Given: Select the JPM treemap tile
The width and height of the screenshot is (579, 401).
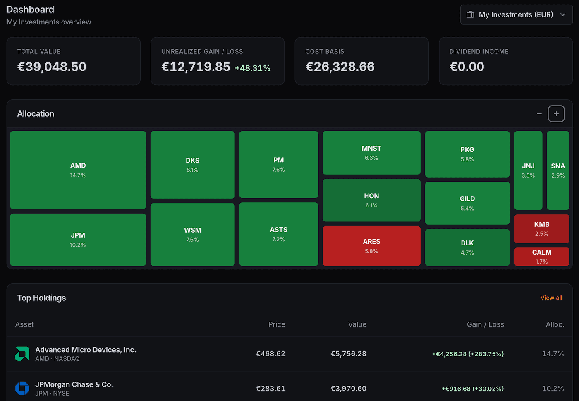Looking at the screenshot, I should 78,240.
